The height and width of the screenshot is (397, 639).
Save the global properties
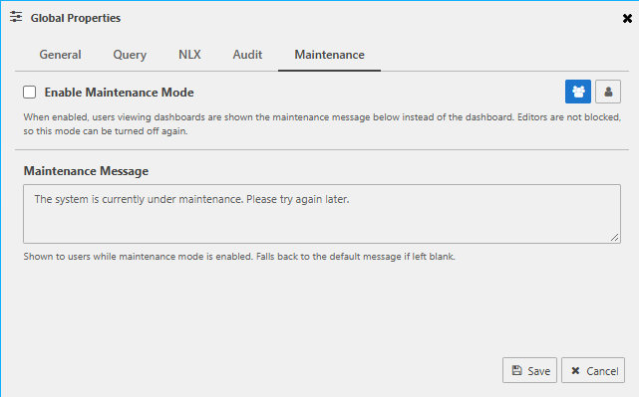coord(529,370)
